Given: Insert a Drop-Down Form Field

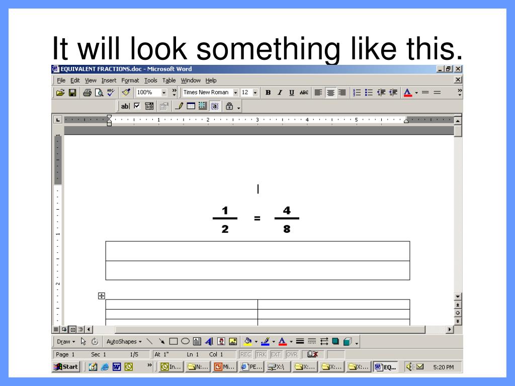Looking at the screenshot, I should 149,106.
